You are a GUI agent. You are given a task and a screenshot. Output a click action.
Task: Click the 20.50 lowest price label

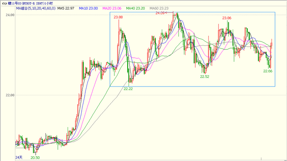[35, 157]
